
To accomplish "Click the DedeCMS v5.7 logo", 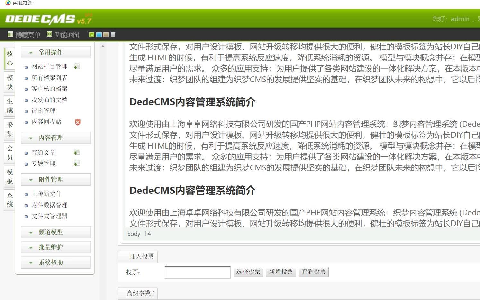I will [49, 19].
